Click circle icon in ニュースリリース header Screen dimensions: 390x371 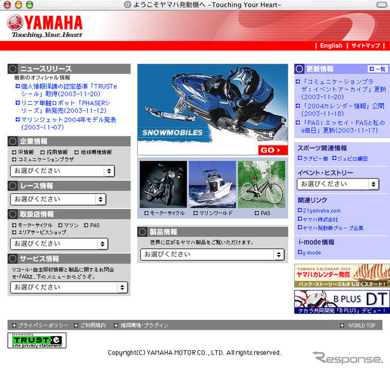13,69
